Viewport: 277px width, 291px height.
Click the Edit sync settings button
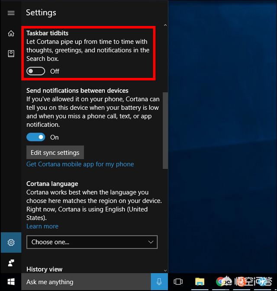pos(55,153)
